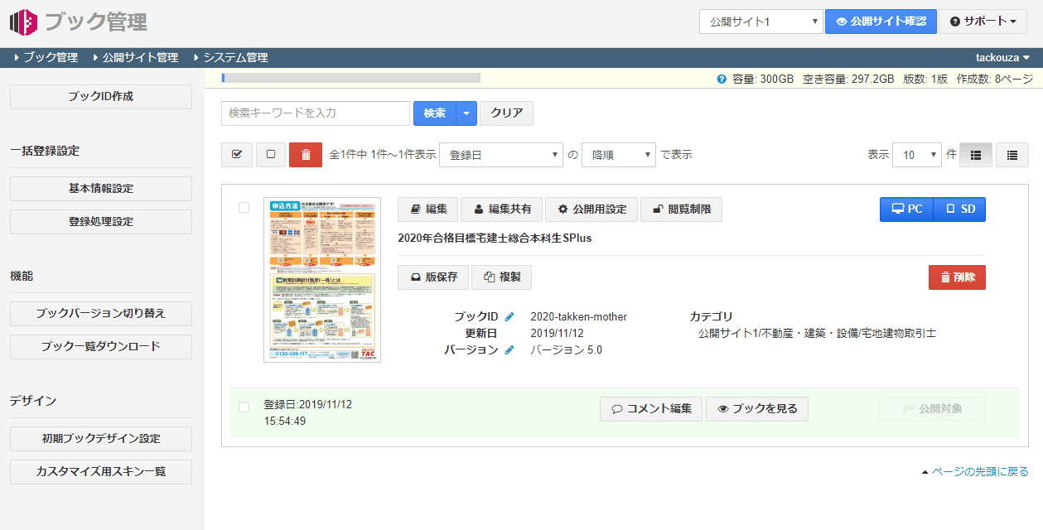Click the red trash delete icon in toolbar
Viewport: 1043px width, 530px height.
tap(306, 155)
